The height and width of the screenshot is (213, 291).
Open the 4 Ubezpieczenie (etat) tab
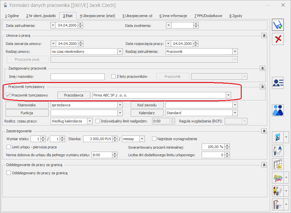(98, 16)
